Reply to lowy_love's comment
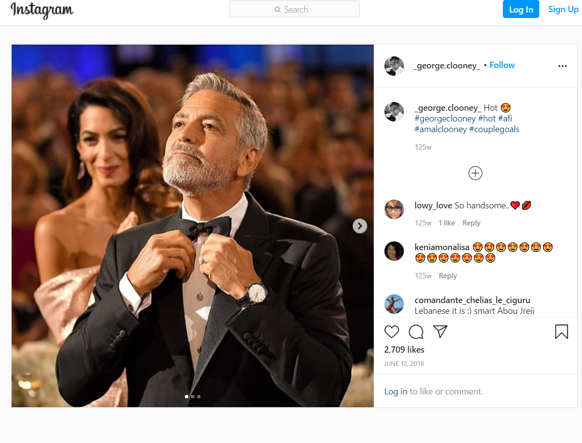This screenshot has width=582, height=443. click(471, 223)
